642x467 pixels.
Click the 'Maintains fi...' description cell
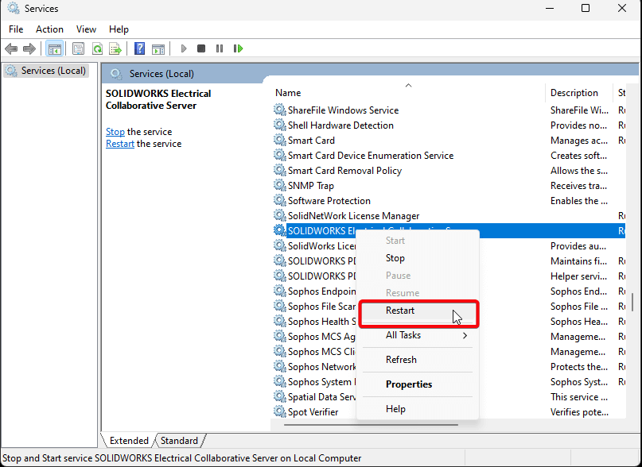coord(579,261)
